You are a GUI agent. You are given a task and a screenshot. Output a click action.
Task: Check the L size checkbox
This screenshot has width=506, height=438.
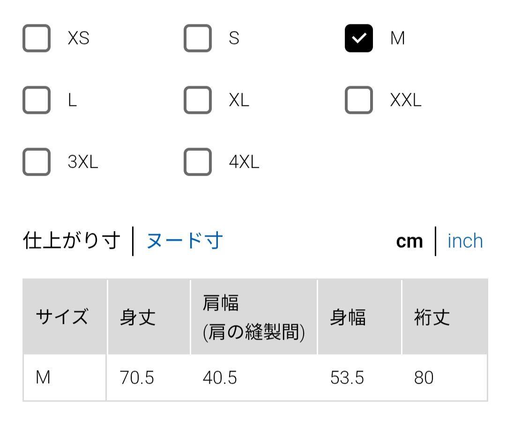tap(37, 100)
